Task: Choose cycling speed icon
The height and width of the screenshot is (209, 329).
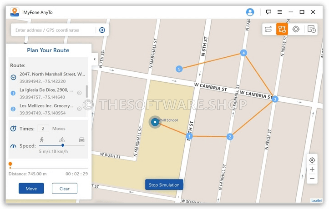Action: coord(62,139)
